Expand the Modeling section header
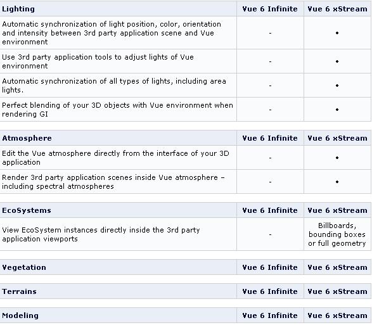The image size is (372, 325). point(20,315)
